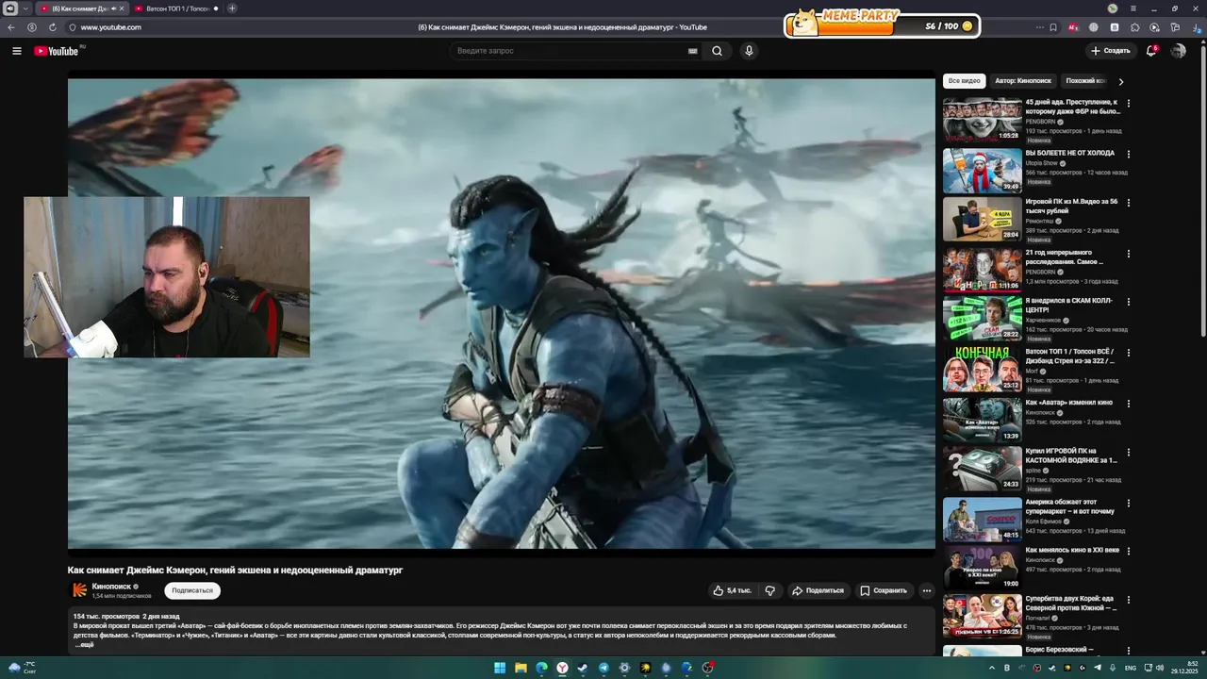Switch to 'Как снимает Дж...' browser tab

click(x=82, y=8)
